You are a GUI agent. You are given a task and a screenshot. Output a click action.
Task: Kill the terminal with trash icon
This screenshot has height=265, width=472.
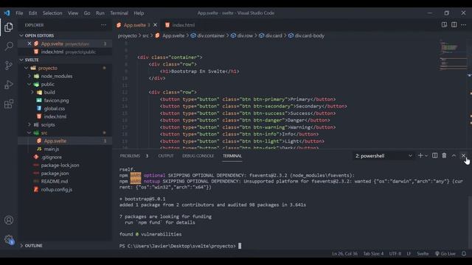click(x=444, y=155)
